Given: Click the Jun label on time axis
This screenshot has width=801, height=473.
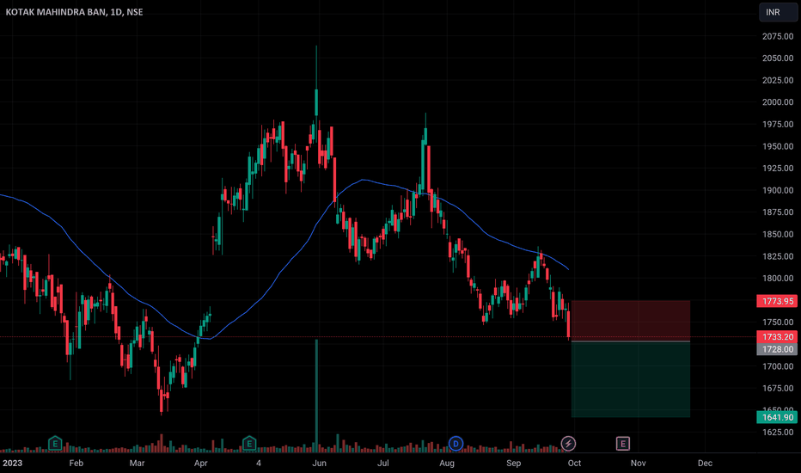Looking at the screenshot, I should 319,463.
